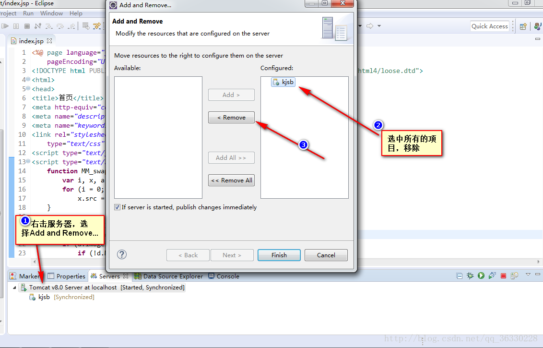
Task: Click the Cancel button
Action: (326, 255)
